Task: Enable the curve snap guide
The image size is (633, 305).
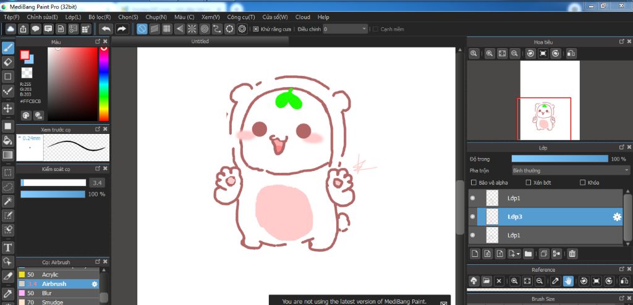Action: pos(217,29)
